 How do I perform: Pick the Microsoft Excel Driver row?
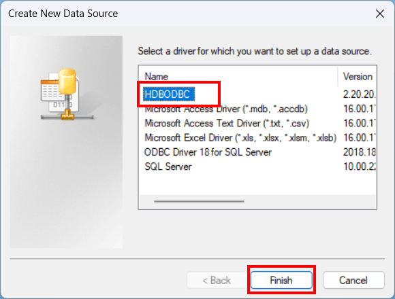click(x=240, y=138)
